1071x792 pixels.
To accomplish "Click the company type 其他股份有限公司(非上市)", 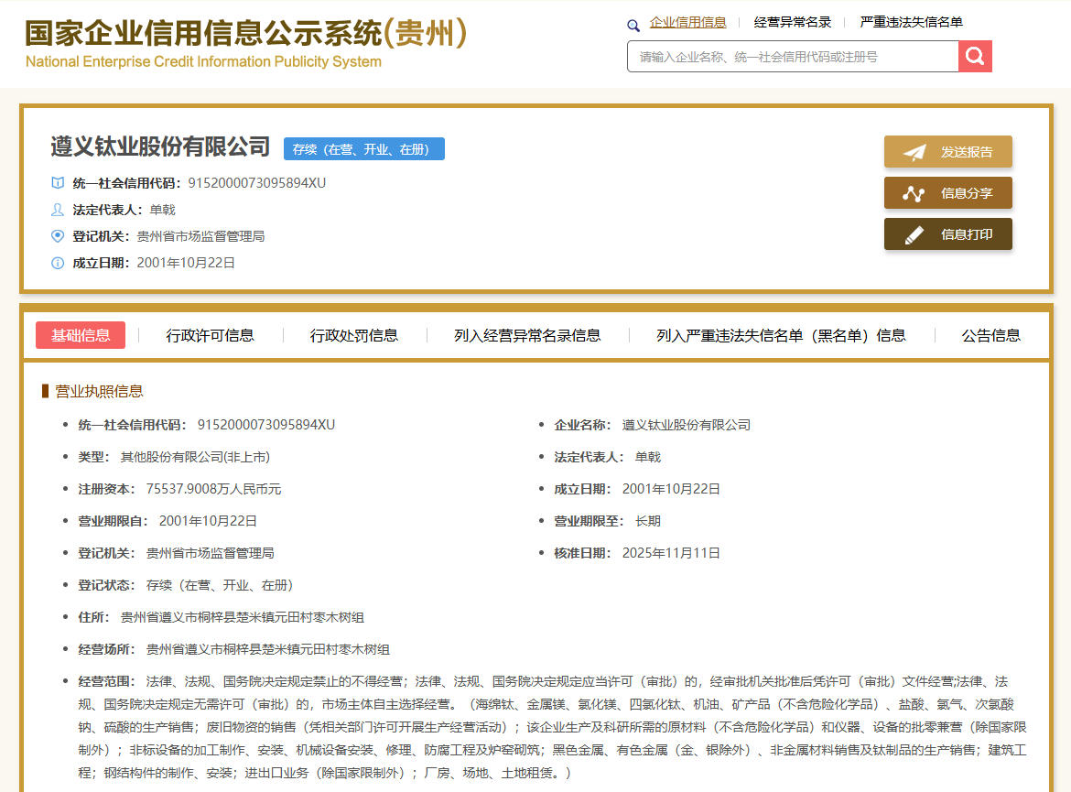I will [195, 457].
